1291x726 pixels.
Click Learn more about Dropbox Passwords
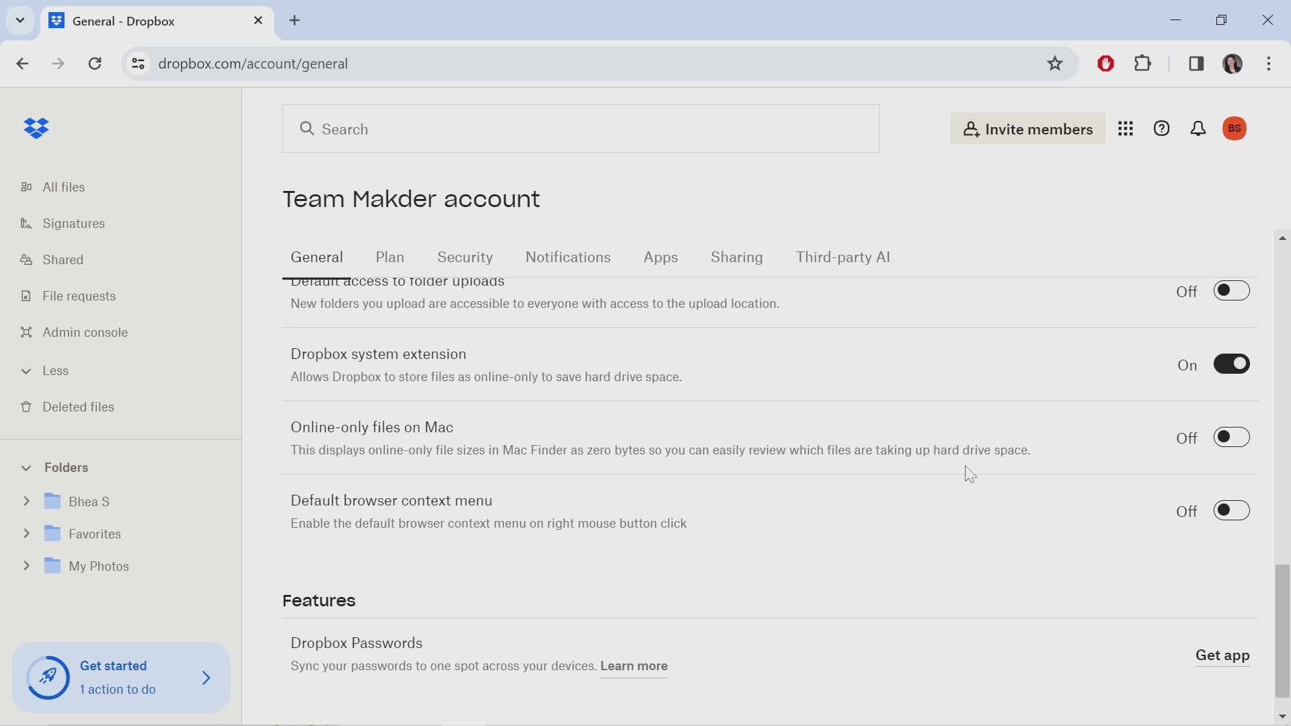point(634,665)
